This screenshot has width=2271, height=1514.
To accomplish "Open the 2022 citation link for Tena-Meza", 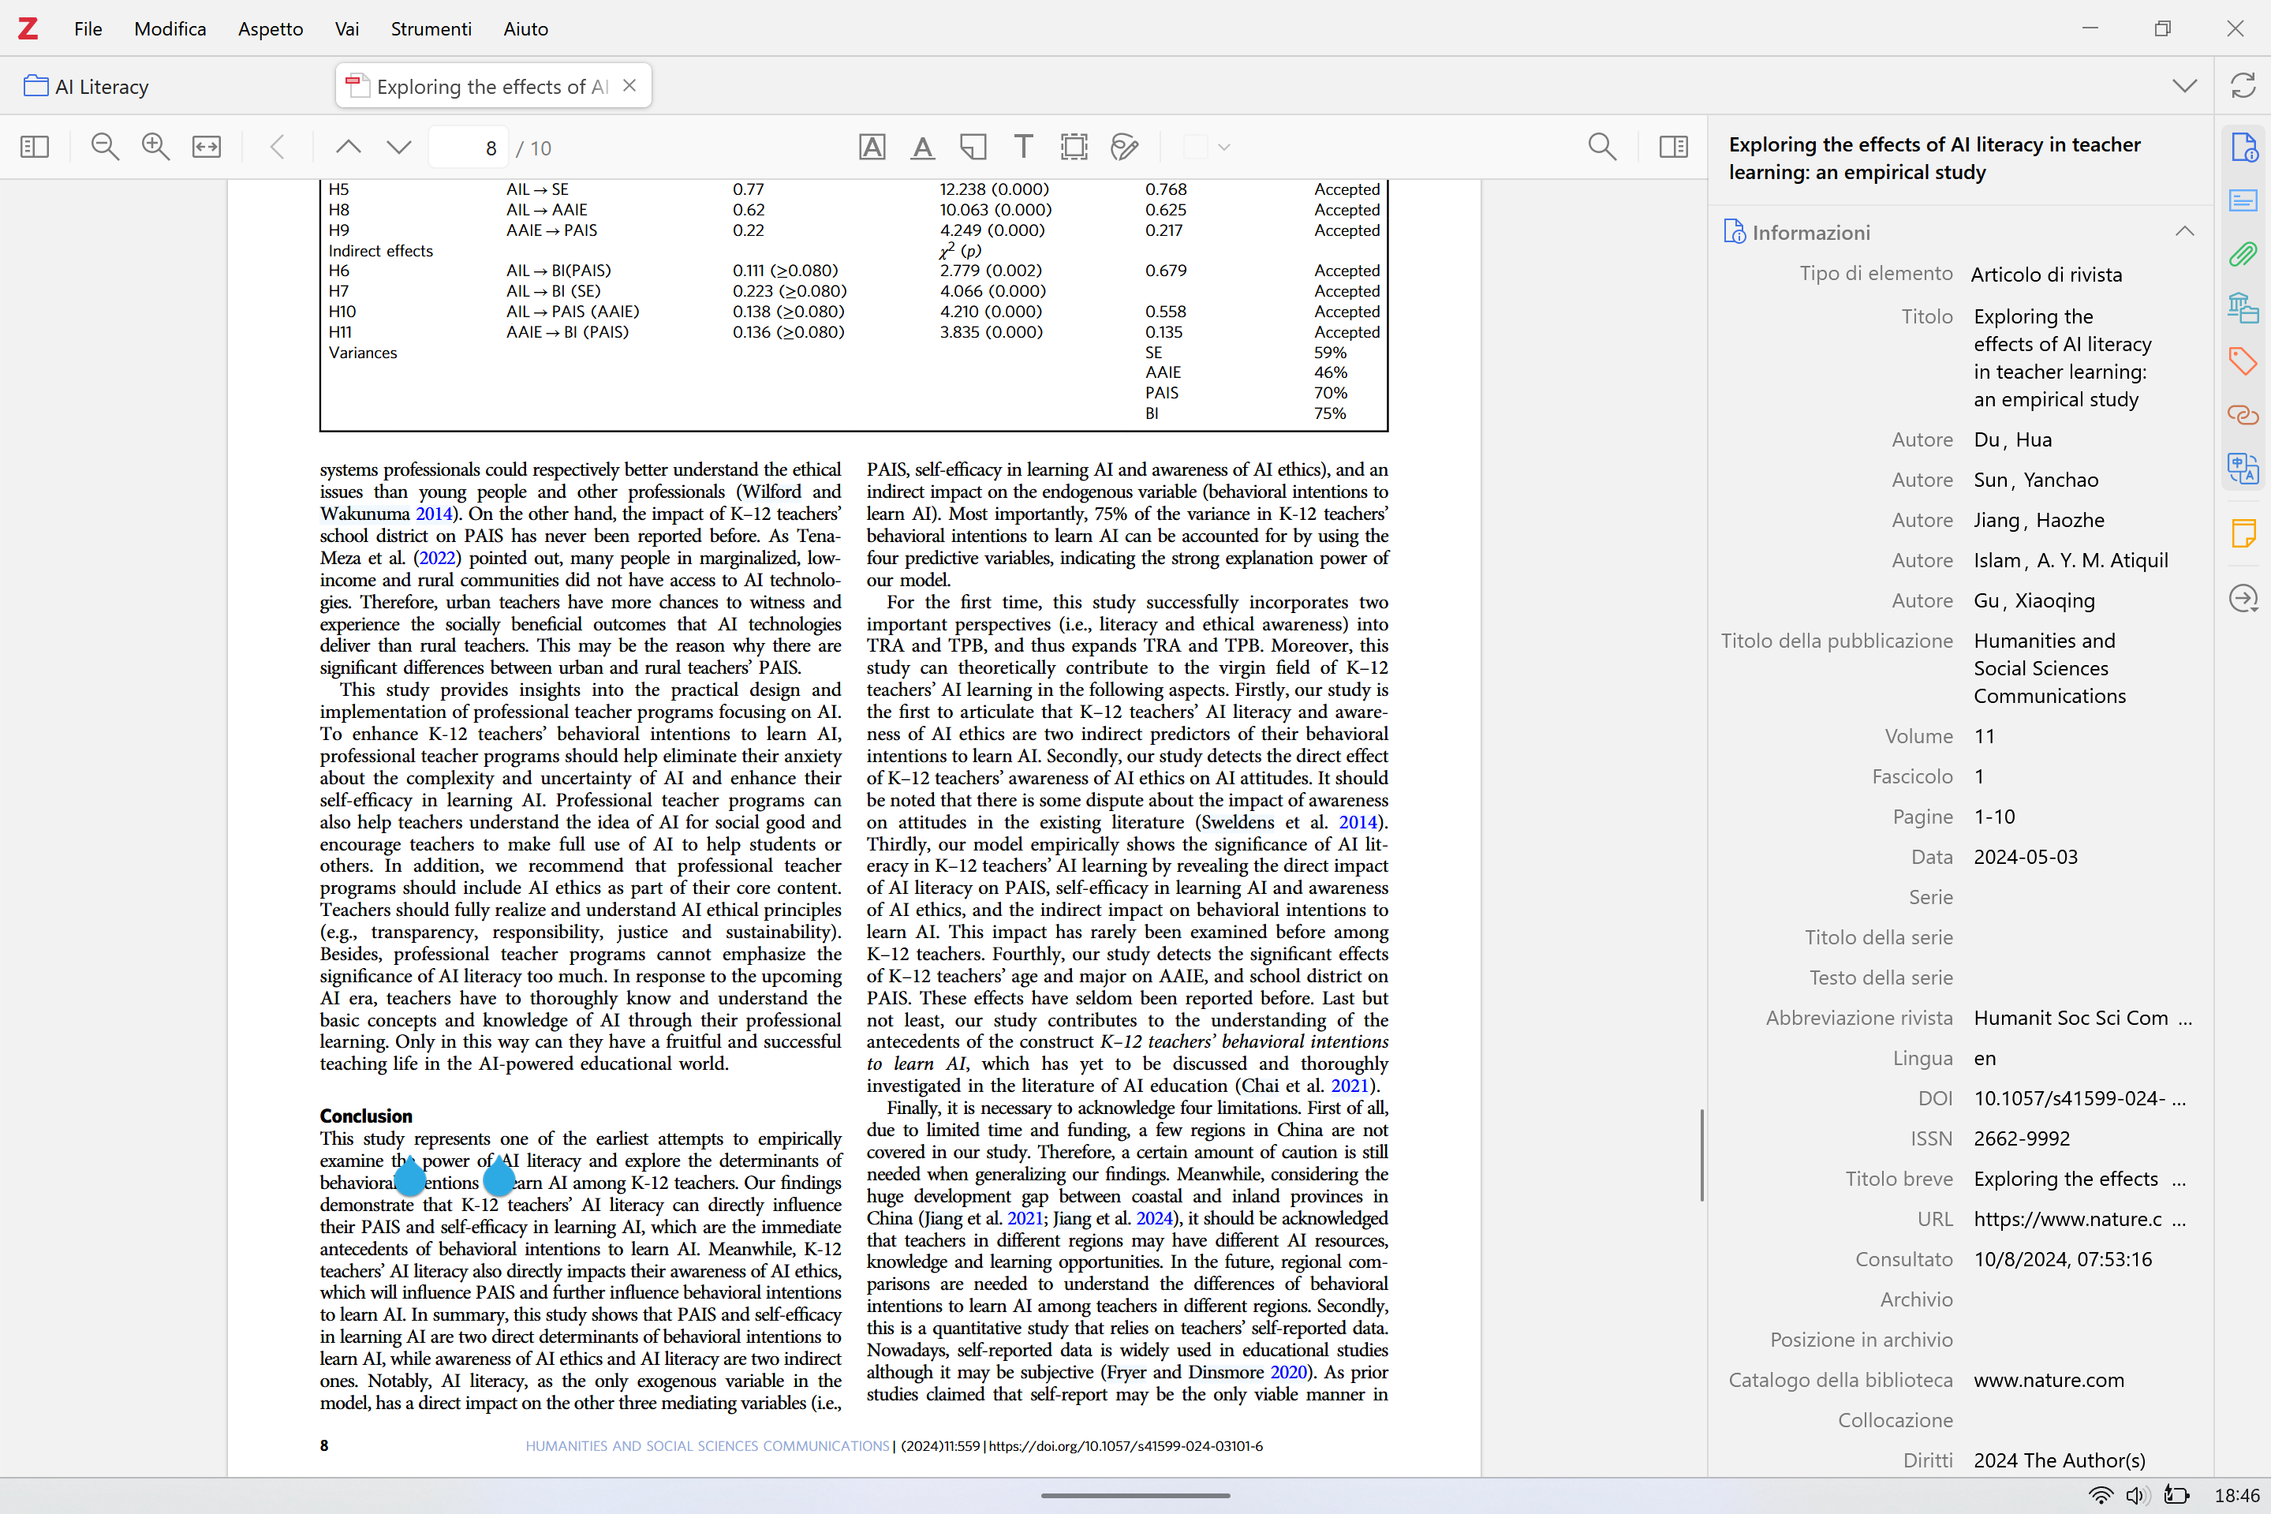I will point(437,558).
